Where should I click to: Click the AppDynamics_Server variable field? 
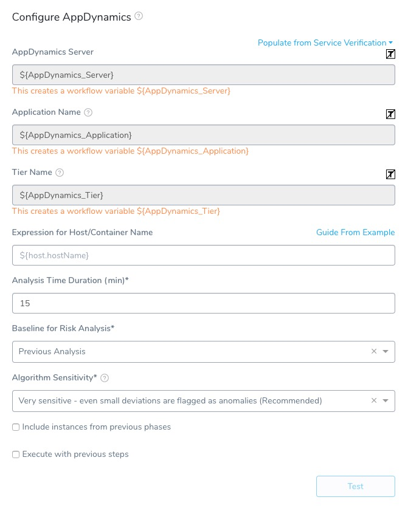[204, 75]
